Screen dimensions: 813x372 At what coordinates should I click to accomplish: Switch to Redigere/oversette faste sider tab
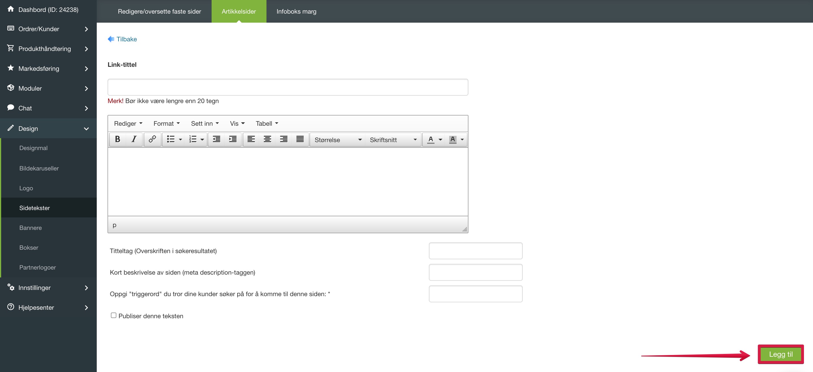coord(159,11)
